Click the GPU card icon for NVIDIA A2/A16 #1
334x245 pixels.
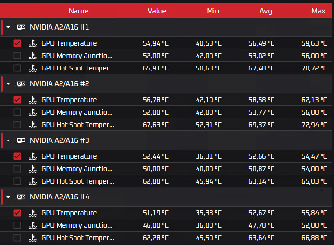tap(21, 27)
